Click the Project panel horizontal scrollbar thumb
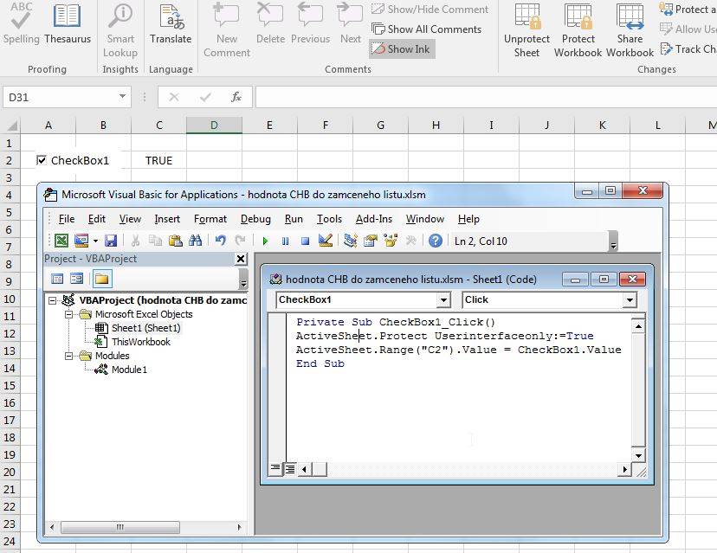The image size is (717, 553). click(120, 527)
